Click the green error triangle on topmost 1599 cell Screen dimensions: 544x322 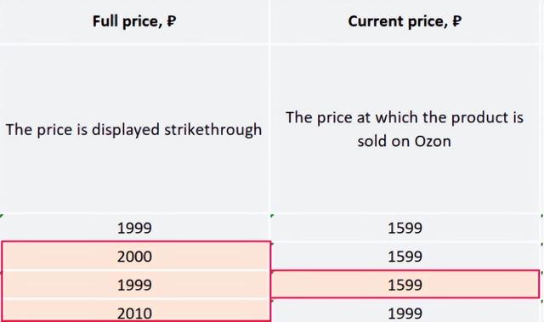(x=272, y=217)
